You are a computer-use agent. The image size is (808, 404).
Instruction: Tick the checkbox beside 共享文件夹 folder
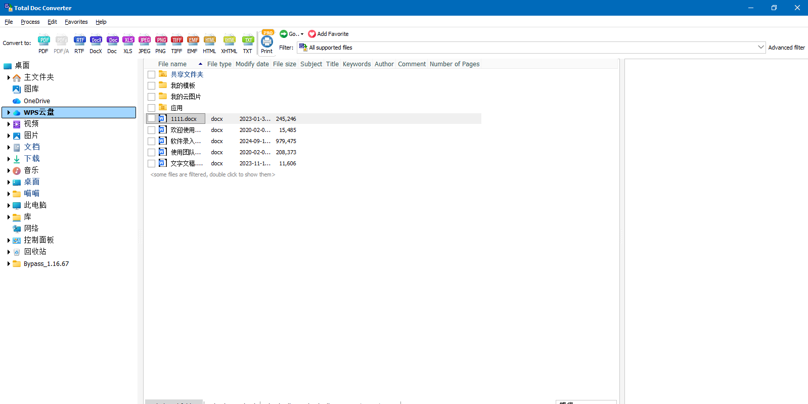(x=151, y=74)
